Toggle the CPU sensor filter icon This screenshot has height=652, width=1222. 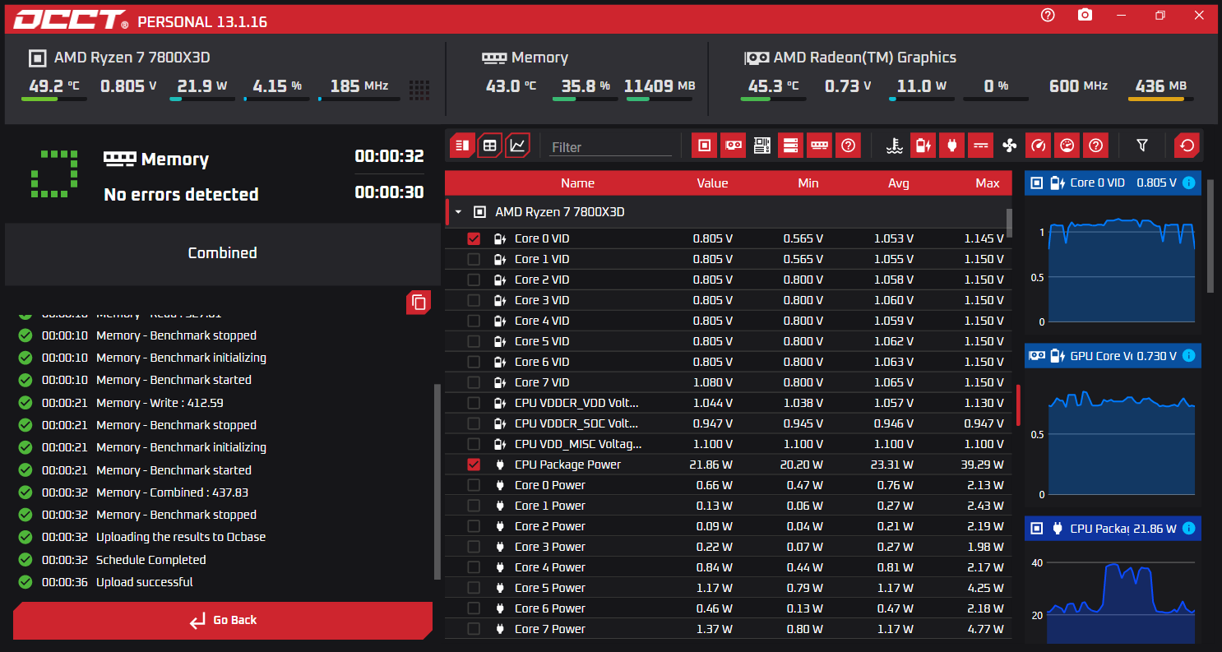tap(704, 146)
